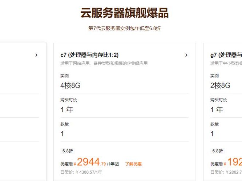The height and width of the screenshot is (181, 242).
Task: Click the quantity 1 in g7 card
Action: coord(212,134)
